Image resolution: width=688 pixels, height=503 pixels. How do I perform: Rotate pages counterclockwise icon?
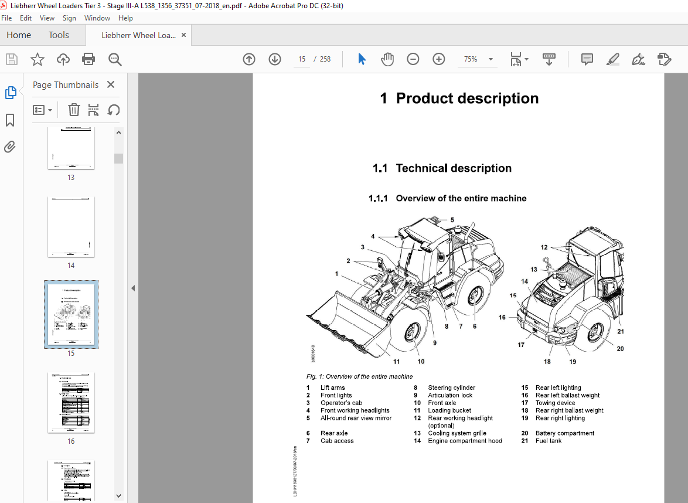tap(114, 110)
